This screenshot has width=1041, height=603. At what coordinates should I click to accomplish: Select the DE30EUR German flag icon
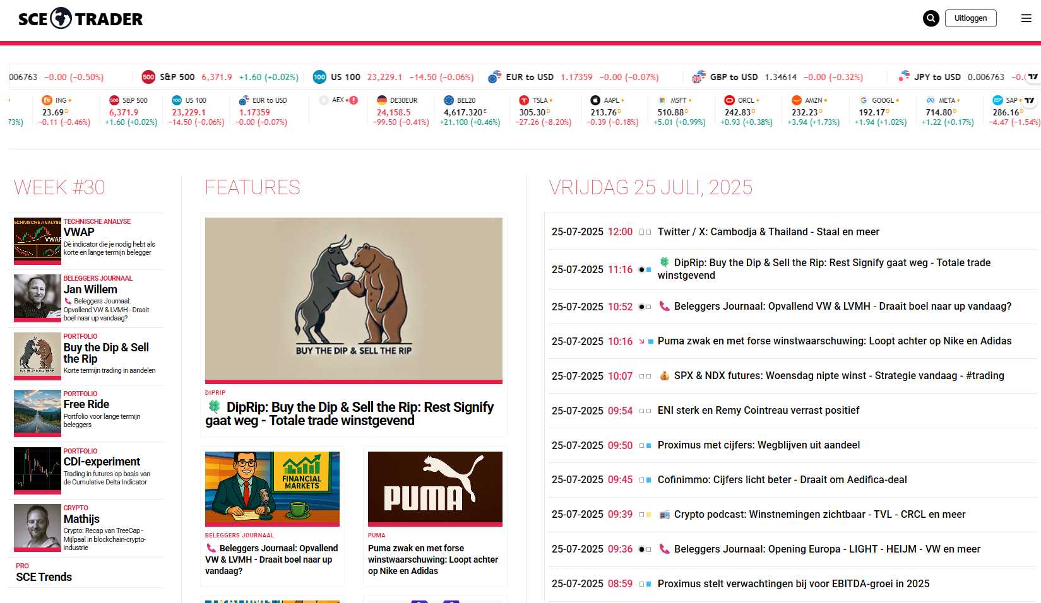point(382,100)
